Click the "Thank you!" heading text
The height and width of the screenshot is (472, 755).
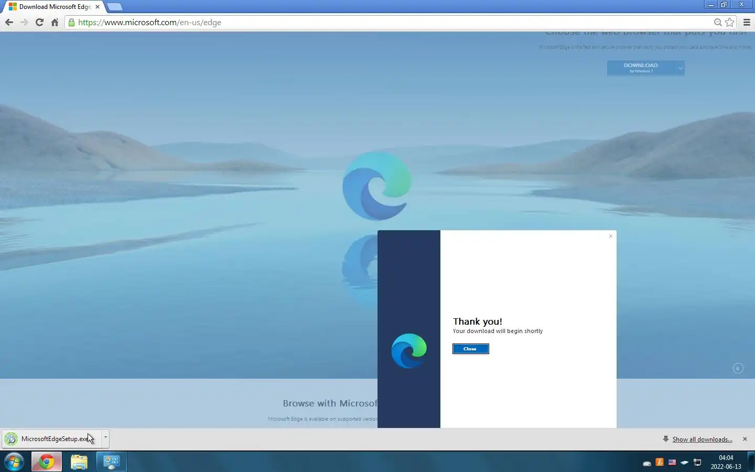[x=477, y=321]
